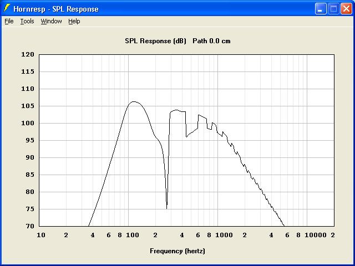
Task: Click the 105 dB axis value
Action: pos(28,106)
